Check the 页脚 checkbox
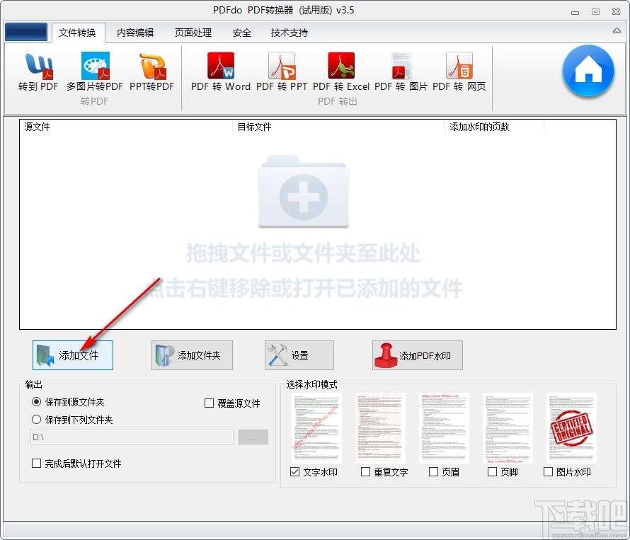The height and width of the screenshot is (540, 630). click(492, 471)
